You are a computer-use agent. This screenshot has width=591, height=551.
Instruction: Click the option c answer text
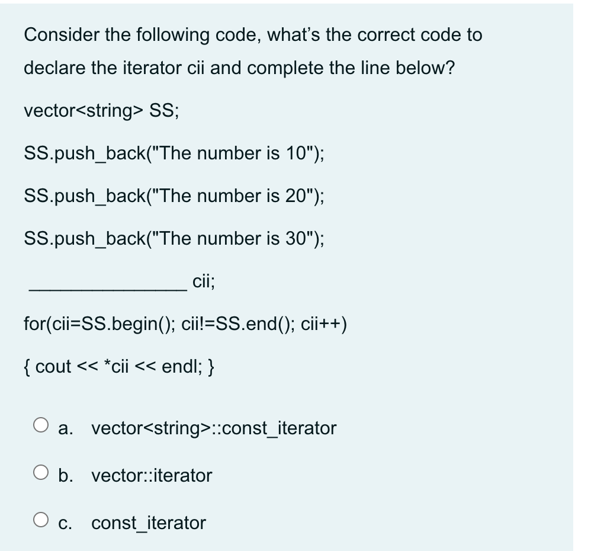point(148,523)
